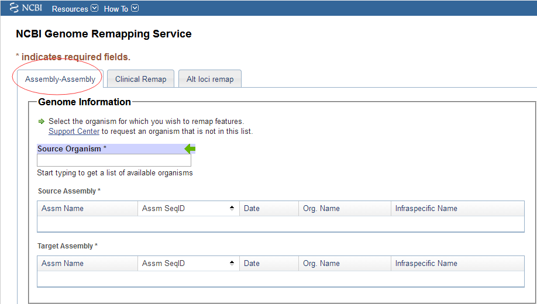
Task: Sort Source Assembly by Assm Name
Action: pyautogui.click(x=63, y=209)
